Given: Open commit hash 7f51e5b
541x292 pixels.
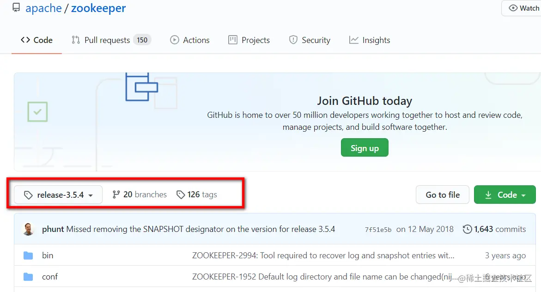Looking at the screenshot, I should [x=378, y=230].
